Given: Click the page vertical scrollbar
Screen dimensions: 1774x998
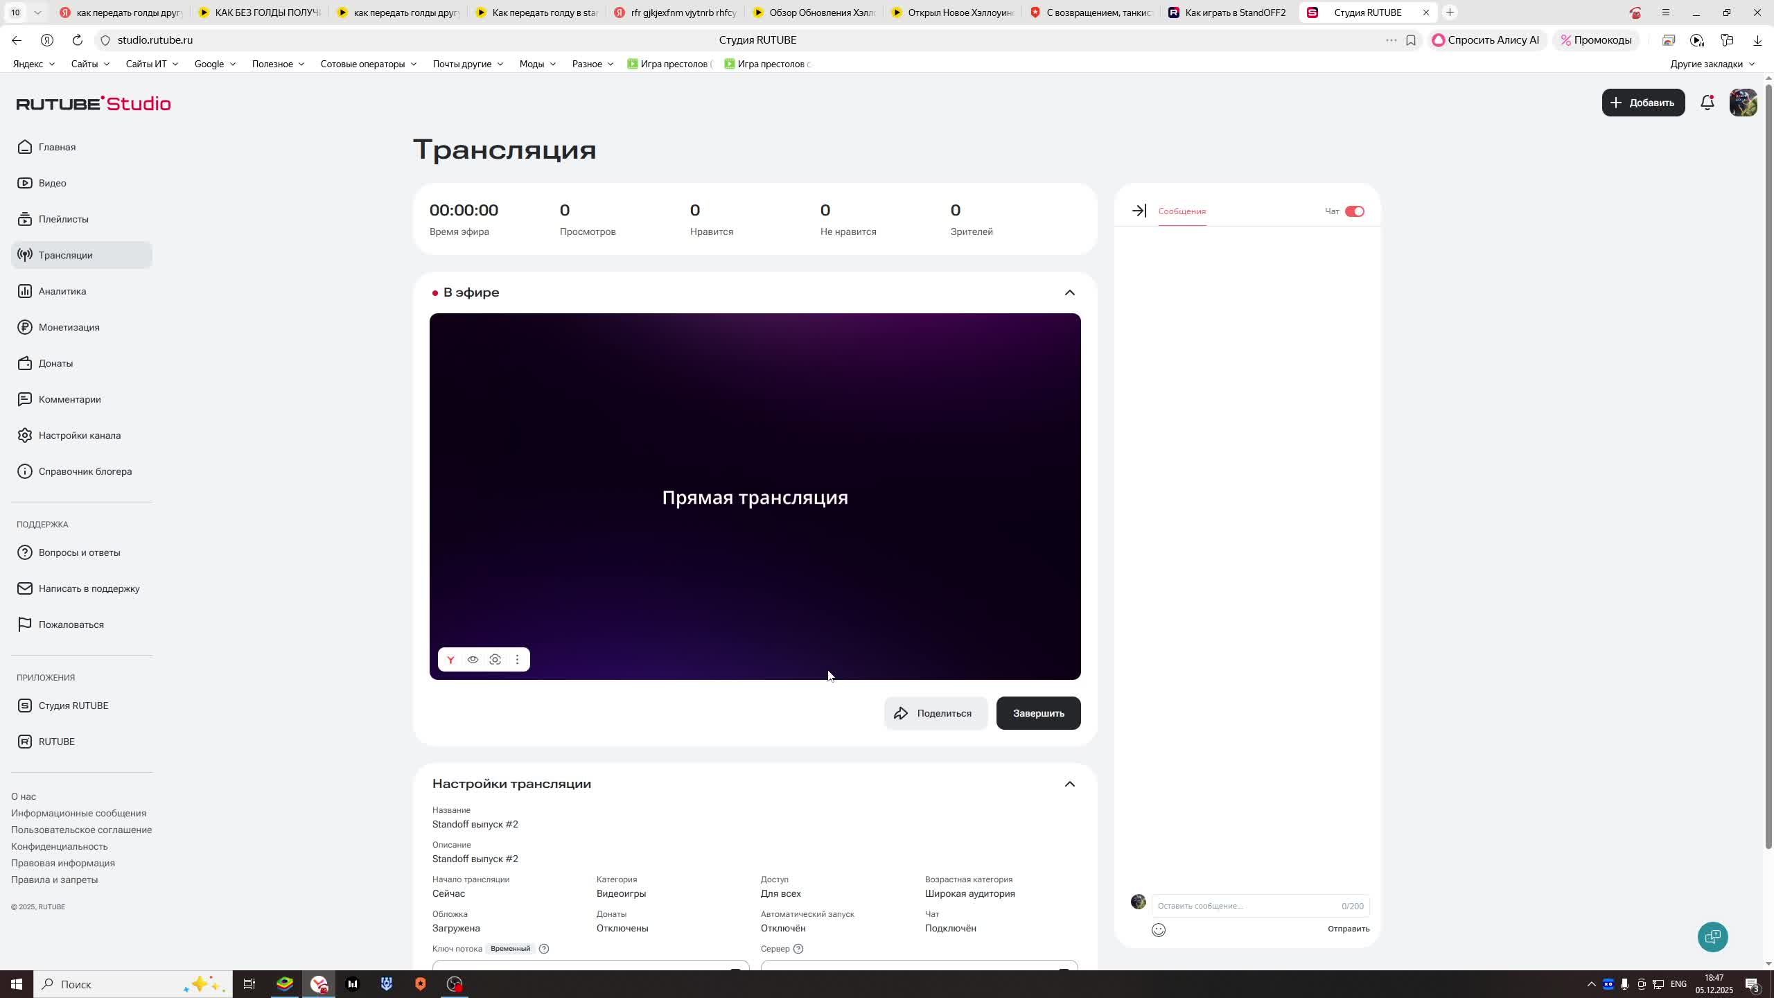Looking at the screenshot, I should click(x=1768, y=464).
